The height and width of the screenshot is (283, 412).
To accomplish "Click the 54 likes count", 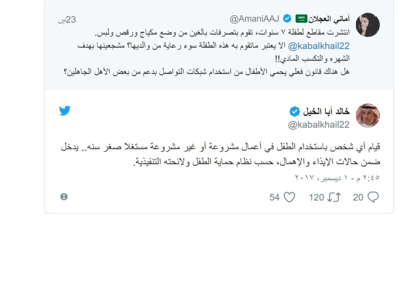I will coord(274,197).
